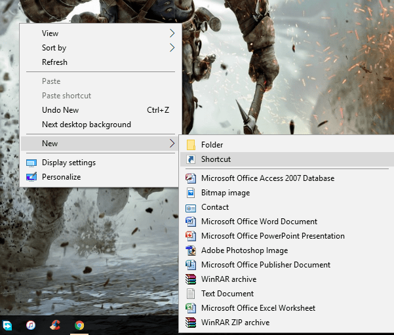Open the Sort by menu entry
394x335 pixels.
100,47
